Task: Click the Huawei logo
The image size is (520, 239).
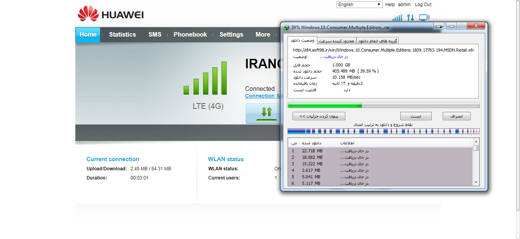Action: pos(110,14)
